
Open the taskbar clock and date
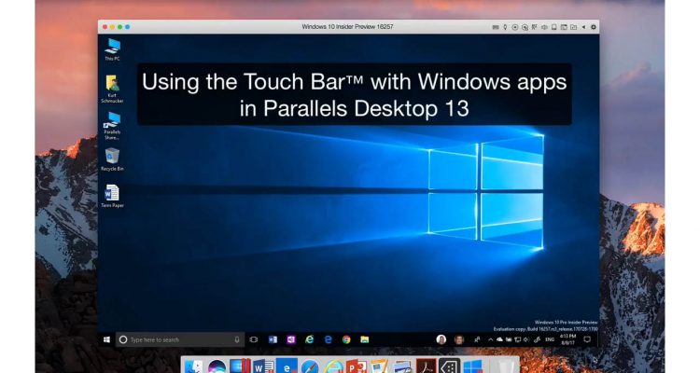567,339
